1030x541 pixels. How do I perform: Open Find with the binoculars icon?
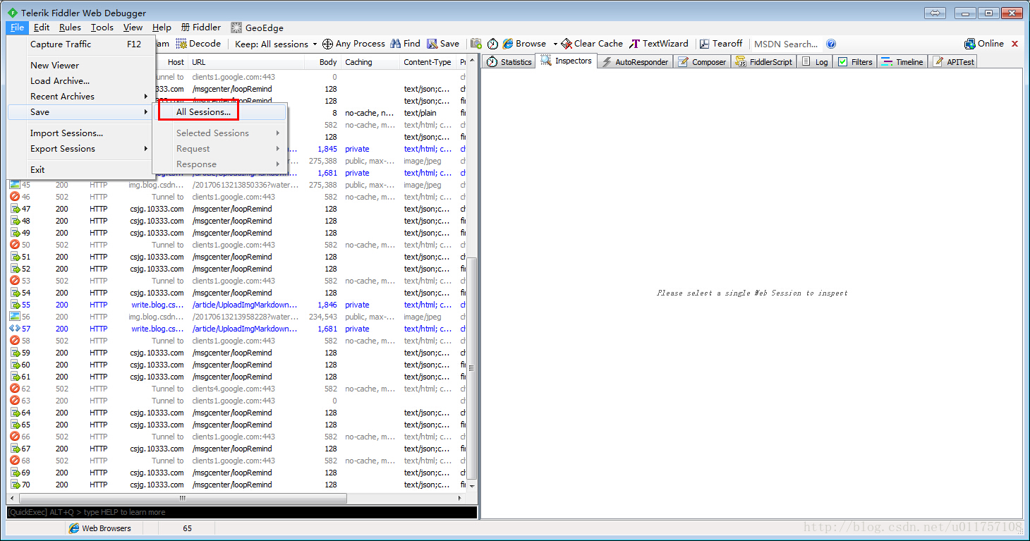[x=396, y=44]
